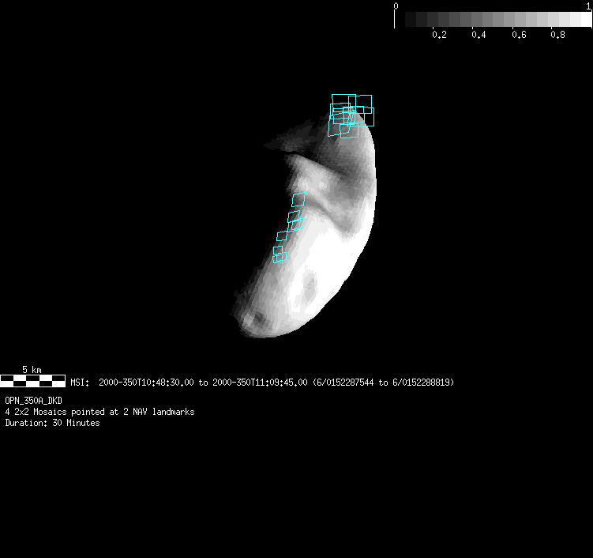This screenshot has width=593, height=558.
Task: Click the "5 km" scale label
Action: 32,370
